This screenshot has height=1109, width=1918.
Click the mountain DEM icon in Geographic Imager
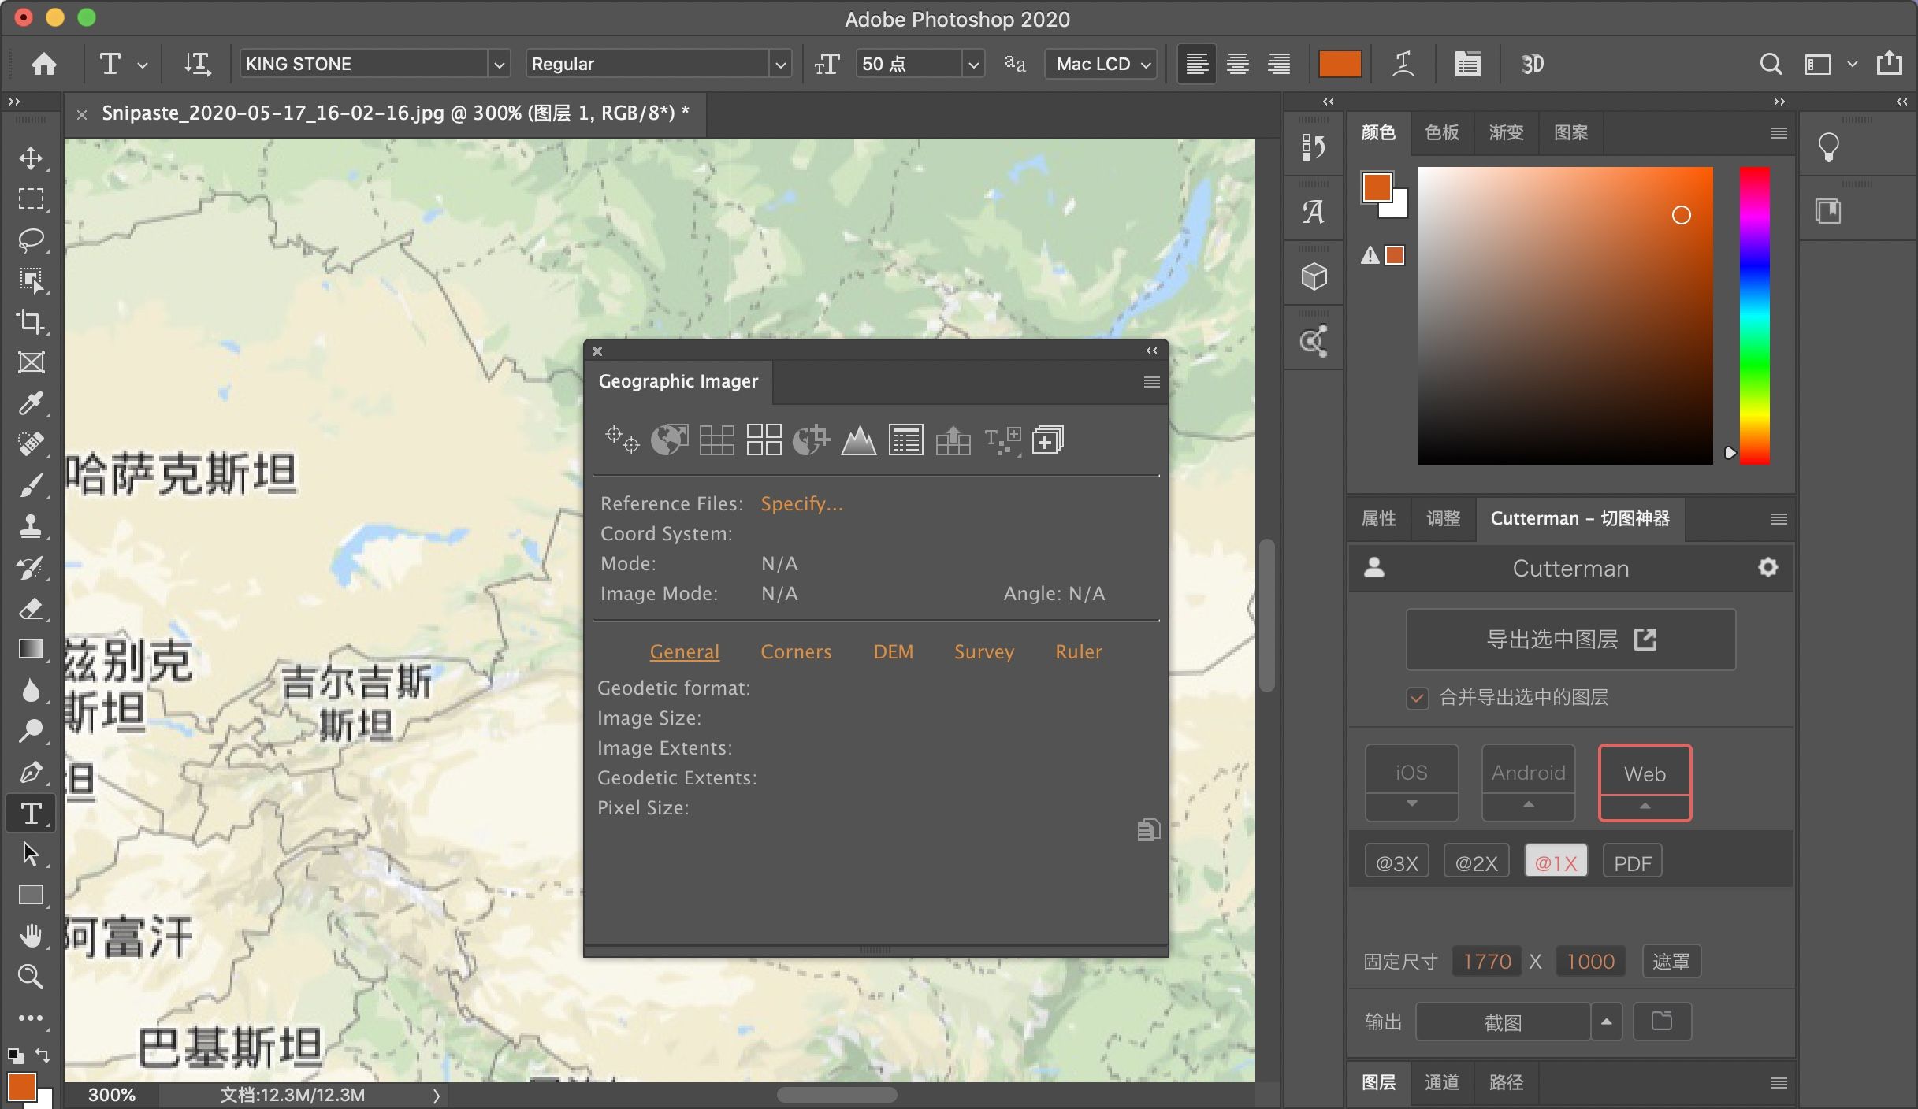point(858,440)
